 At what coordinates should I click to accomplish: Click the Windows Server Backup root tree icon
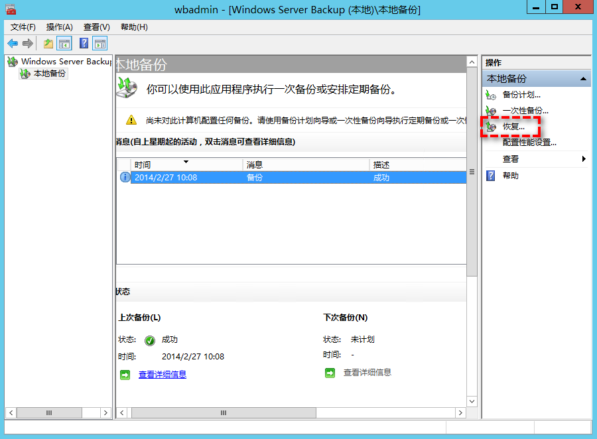click(x=13, y=61)
